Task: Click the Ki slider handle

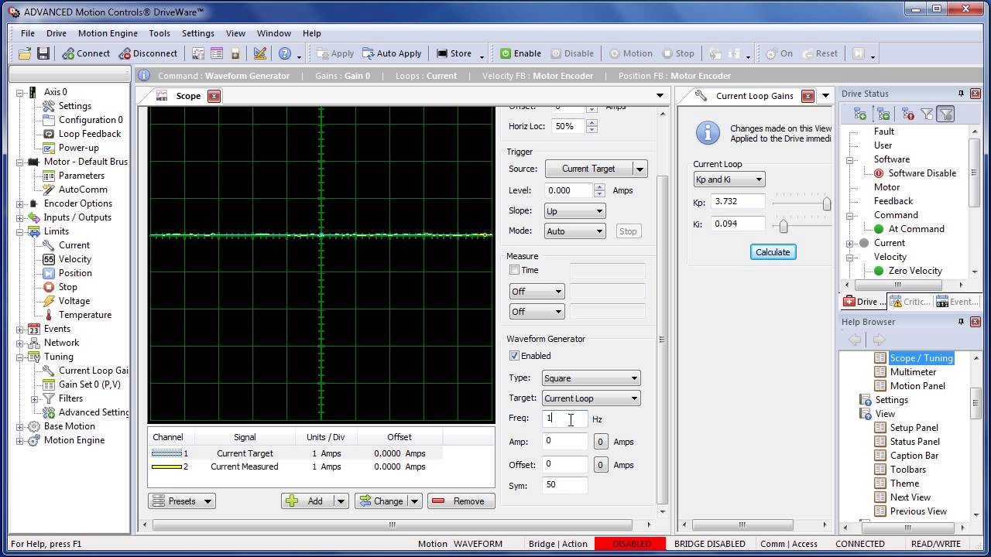Action: (x=784, y=226)
